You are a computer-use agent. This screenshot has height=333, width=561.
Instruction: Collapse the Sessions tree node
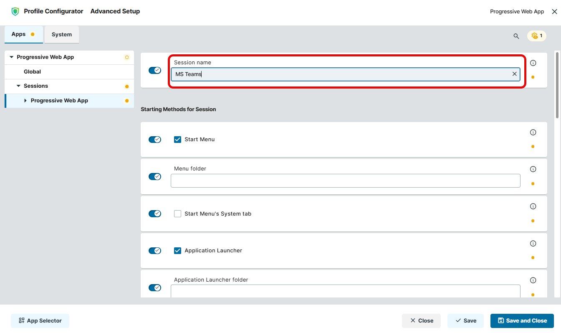pos(18,86)
